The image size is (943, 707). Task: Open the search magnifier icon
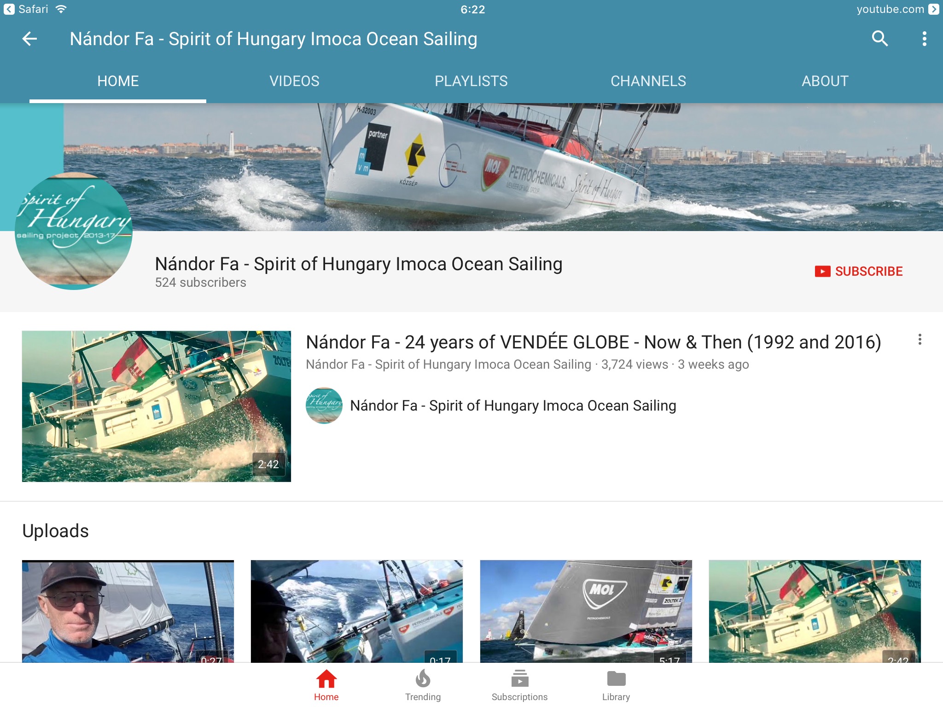880,39
